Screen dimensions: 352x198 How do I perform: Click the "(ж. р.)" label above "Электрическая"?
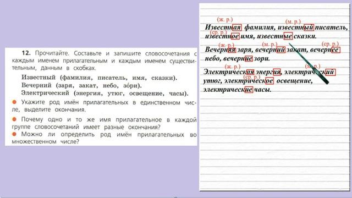(233, 67)
